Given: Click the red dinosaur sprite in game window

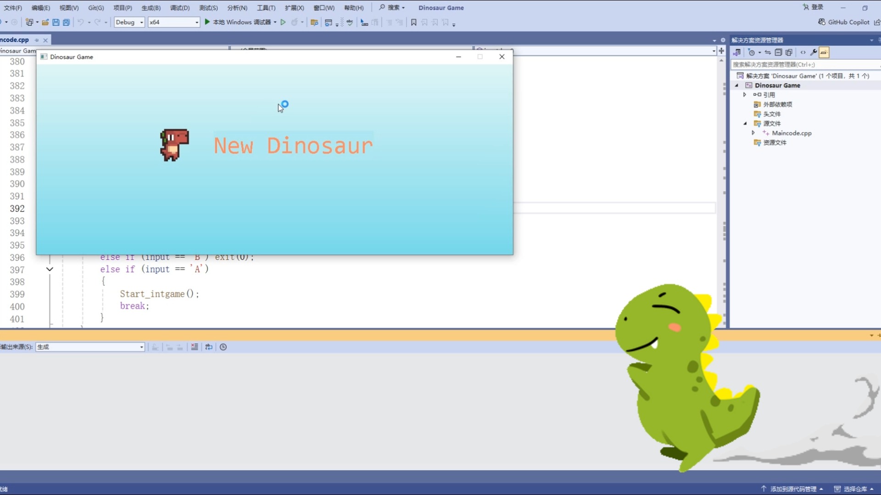Looking at the screenshot, I should 174,145.
